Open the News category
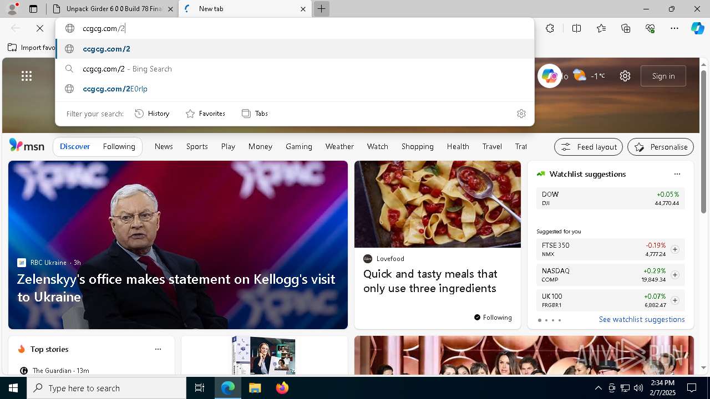Viewport: 710px width, 399px height. click(x=164, y=146)
